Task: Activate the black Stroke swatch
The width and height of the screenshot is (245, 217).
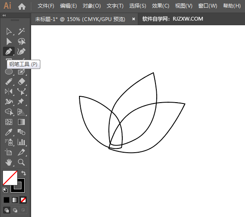Action: 23,186
